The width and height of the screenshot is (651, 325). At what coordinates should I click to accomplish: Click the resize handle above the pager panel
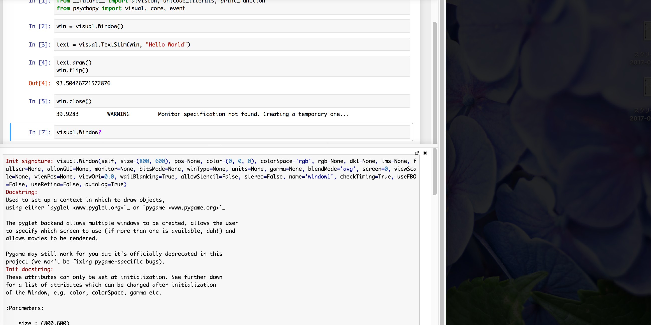coord(216,145)
